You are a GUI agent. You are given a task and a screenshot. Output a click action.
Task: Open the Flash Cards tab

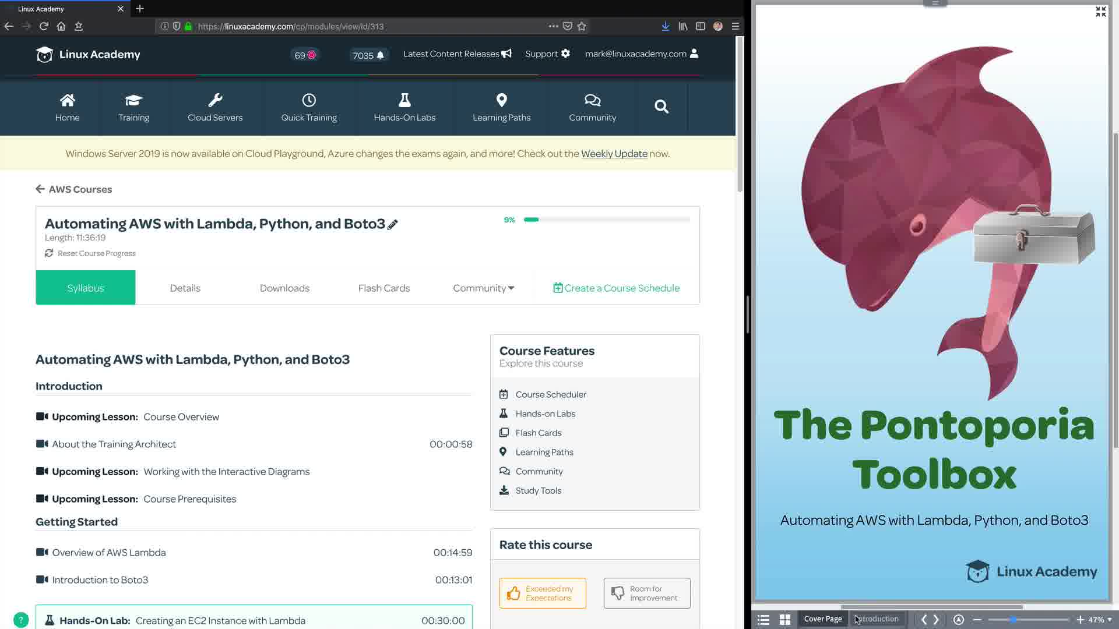(383, 288)
